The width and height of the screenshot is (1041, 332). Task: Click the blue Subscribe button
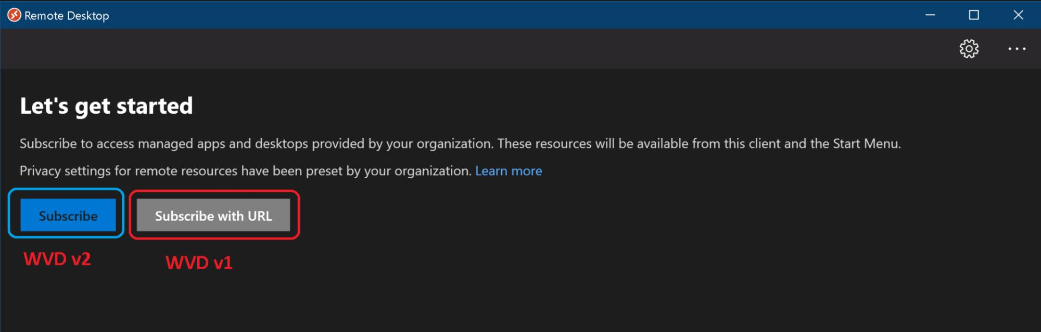68,215
